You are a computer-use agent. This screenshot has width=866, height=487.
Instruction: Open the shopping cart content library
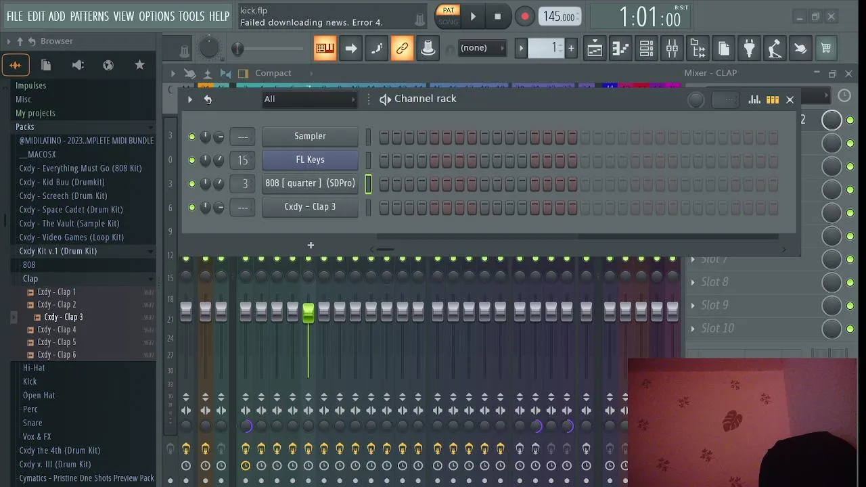(x=826, y=48)
